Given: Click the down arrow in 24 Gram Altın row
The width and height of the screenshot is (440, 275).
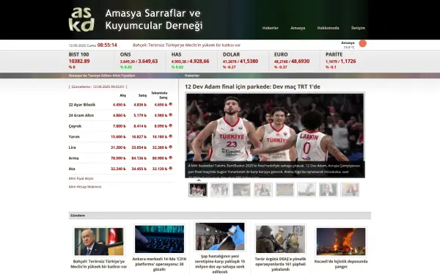Looking at the screenshot, I should 170,115.
